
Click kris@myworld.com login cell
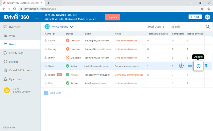tap(96, 83)
